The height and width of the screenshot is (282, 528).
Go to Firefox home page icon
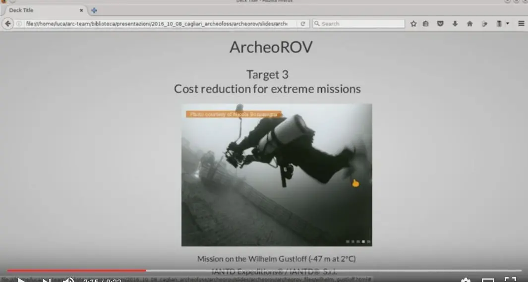coord(469,24)
